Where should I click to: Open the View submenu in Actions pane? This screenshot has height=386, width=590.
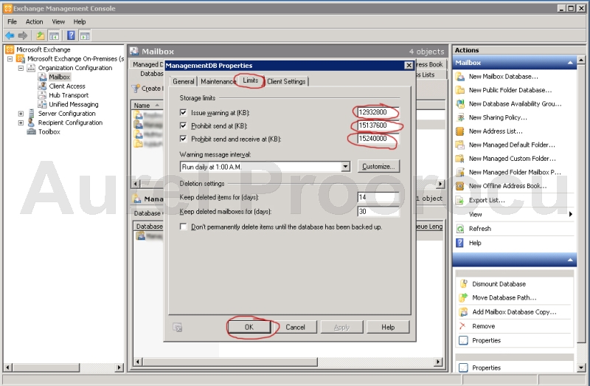click(x=515, y=214)
